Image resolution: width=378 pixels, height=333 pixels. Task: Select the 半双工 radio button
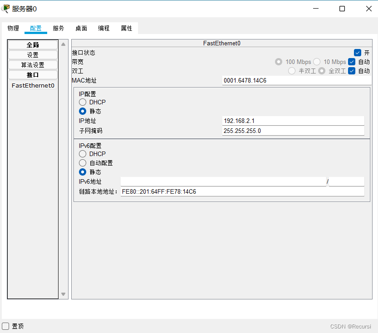(x=292, y=71)
